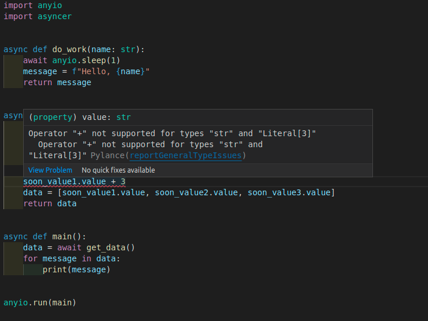Click the for message in data loop line
The image size is (428, 321).
coord(71,258)
